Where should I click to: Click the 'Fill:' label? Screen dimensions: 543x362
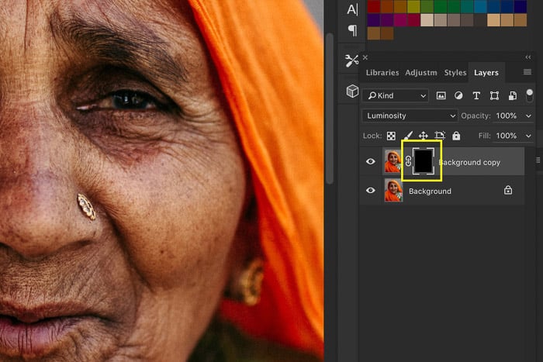[484, 136]
